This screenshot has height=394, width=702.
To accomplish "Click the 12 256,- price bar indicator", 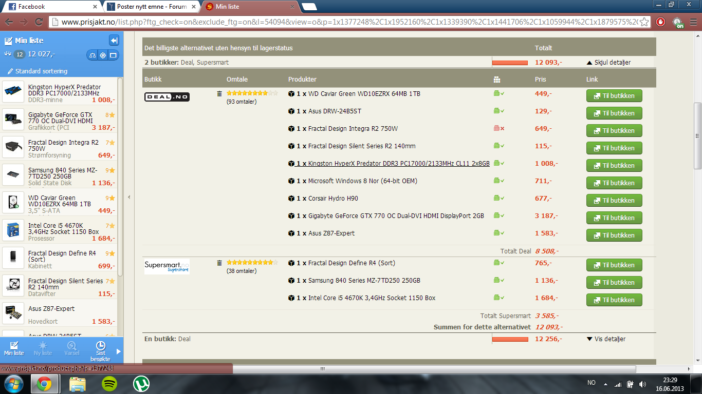I will 510,339.
